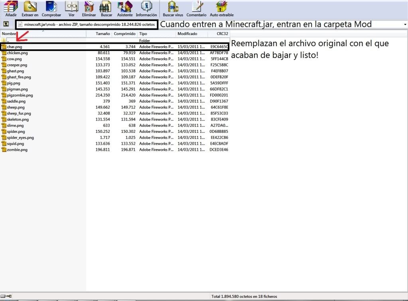
Task: Click the file icon next to pig.png
Action: click(x=4, y=83)
